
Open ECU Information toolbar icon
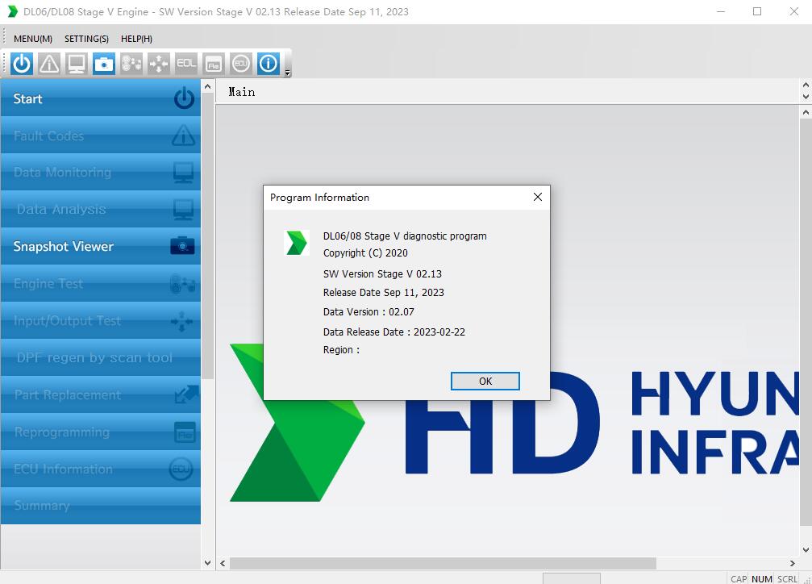coord(241,64)
